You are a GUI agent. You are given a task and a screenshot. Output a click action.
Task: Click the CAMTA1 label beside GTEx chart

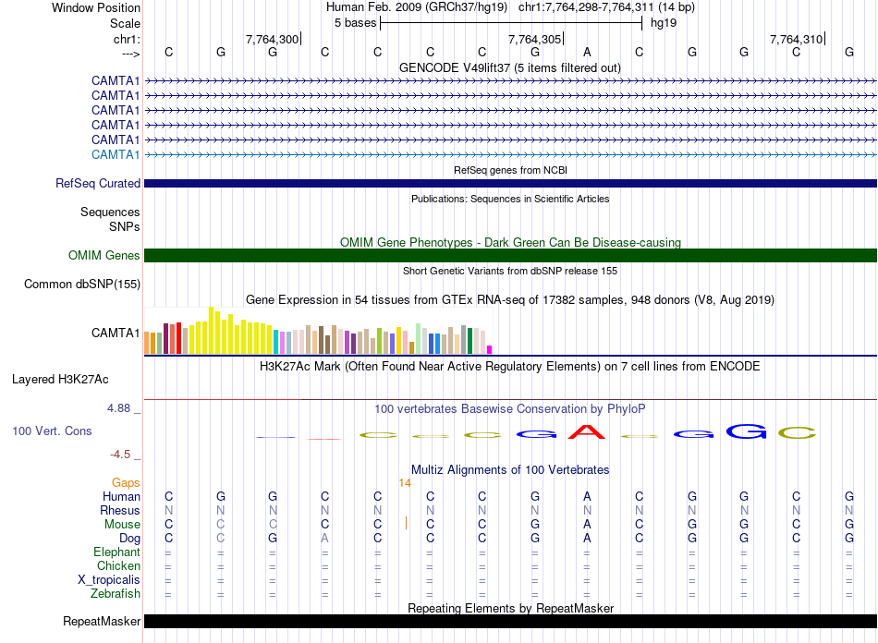(116, 333)
